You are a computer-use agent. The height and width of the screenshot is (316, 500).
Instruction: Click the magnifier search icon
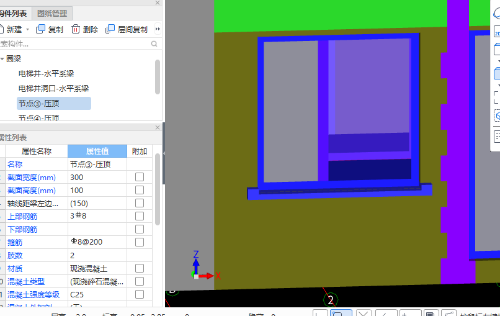pos(154,43)
